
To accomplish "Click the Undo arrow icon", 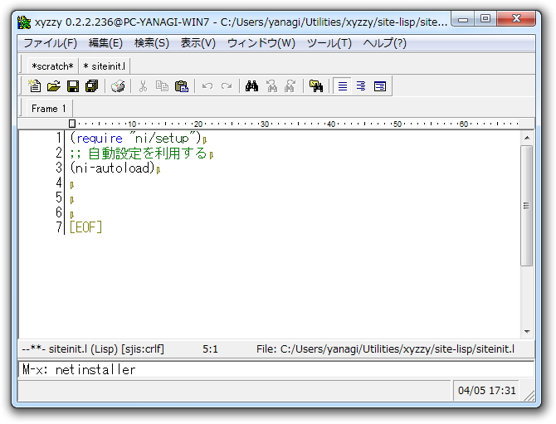I will [207, 86].
